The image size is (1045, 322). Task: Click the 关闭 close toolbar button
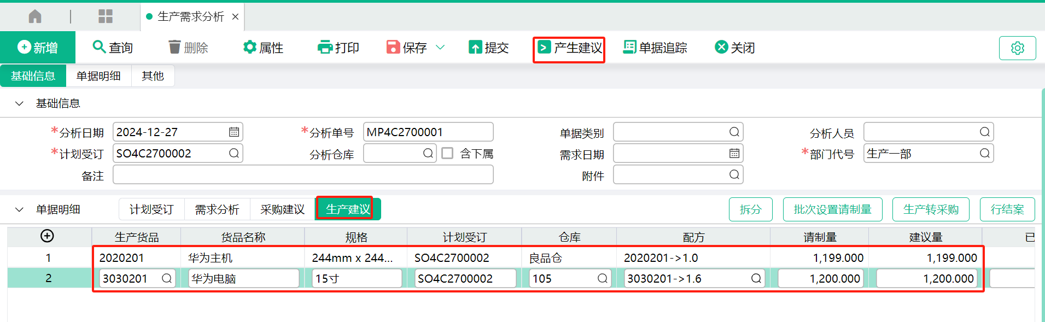click(735, 48)
